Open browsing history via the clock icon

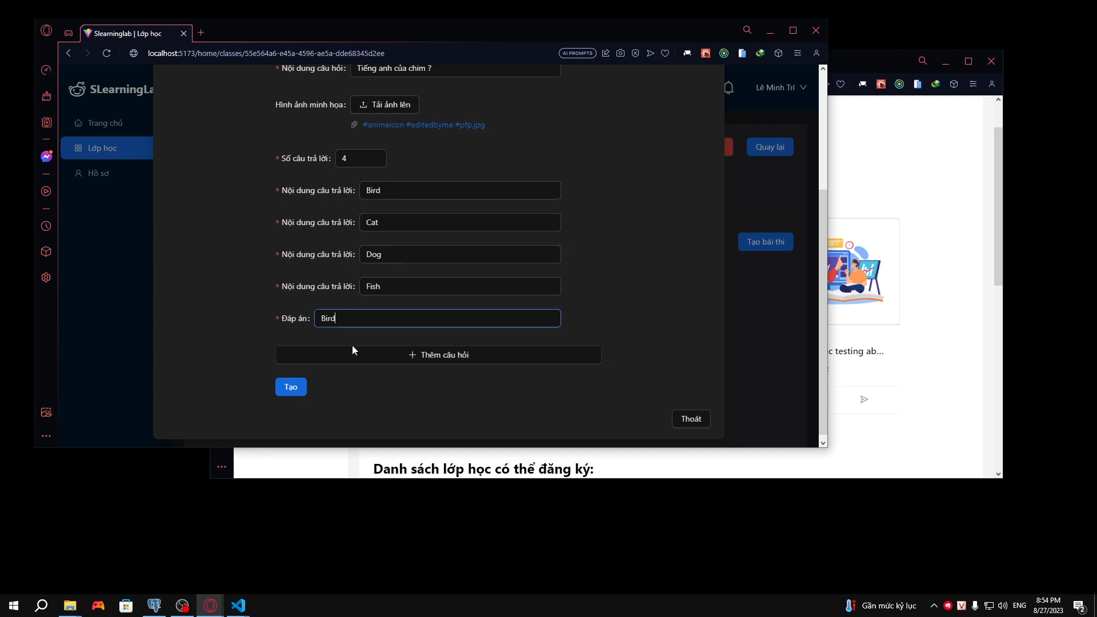pos(46,226)
